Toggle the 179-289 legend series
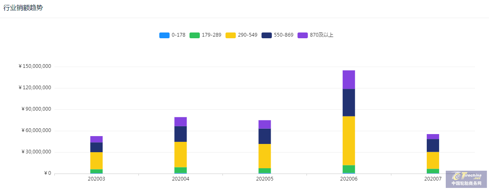Screen dimensions: 489x190 [205, 35]
